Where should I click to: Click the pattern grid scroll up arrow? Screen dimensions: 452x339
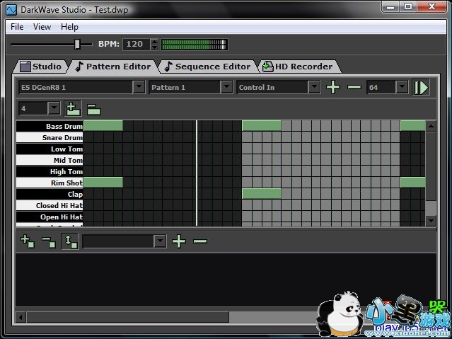[x=431, y=126]
